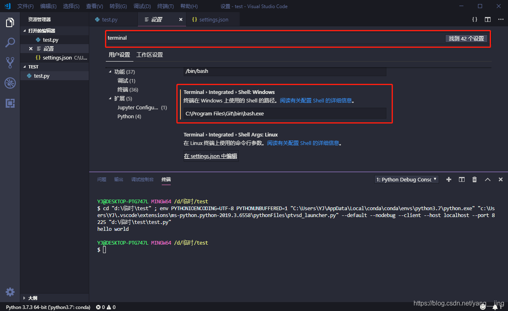
Task: Click the errors and warnings status indicator
Action: [x=106, y=307]
